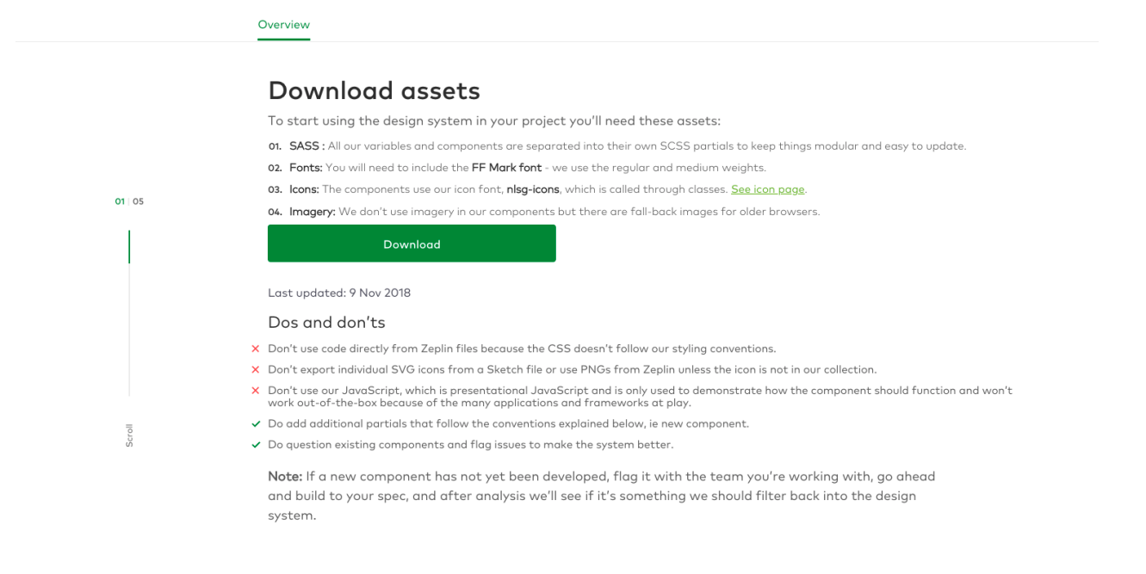Click the 'Last updated: 9 Nov 2018' text
The width and height of the screenshot is (1146, 574).
click(x=339, y=293)
